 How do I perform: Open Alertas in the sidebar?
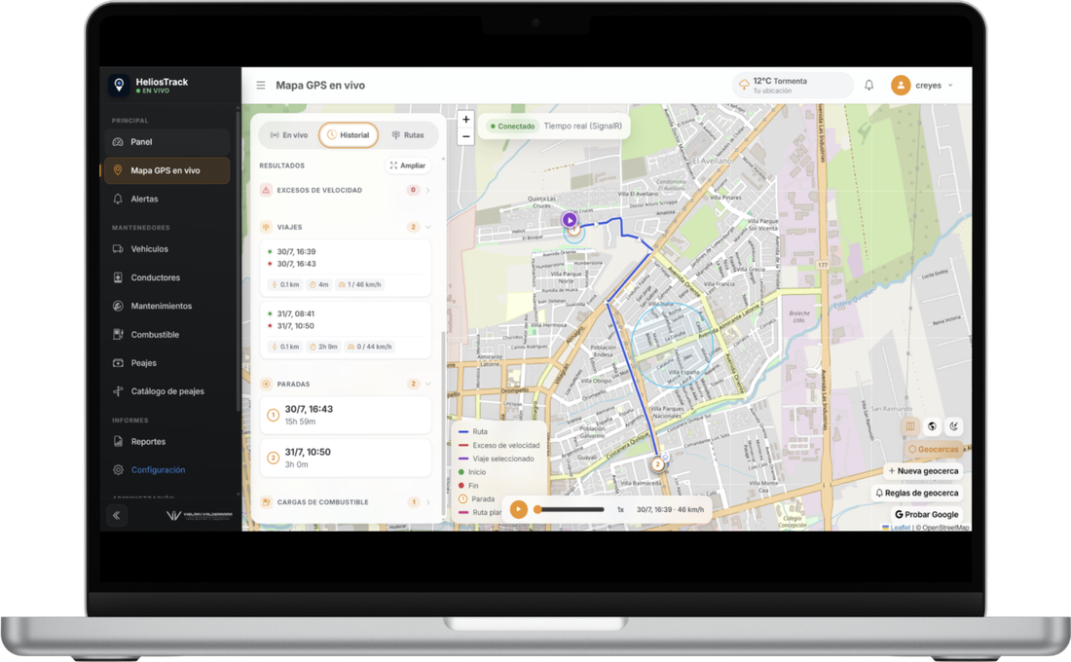point(166,199)
